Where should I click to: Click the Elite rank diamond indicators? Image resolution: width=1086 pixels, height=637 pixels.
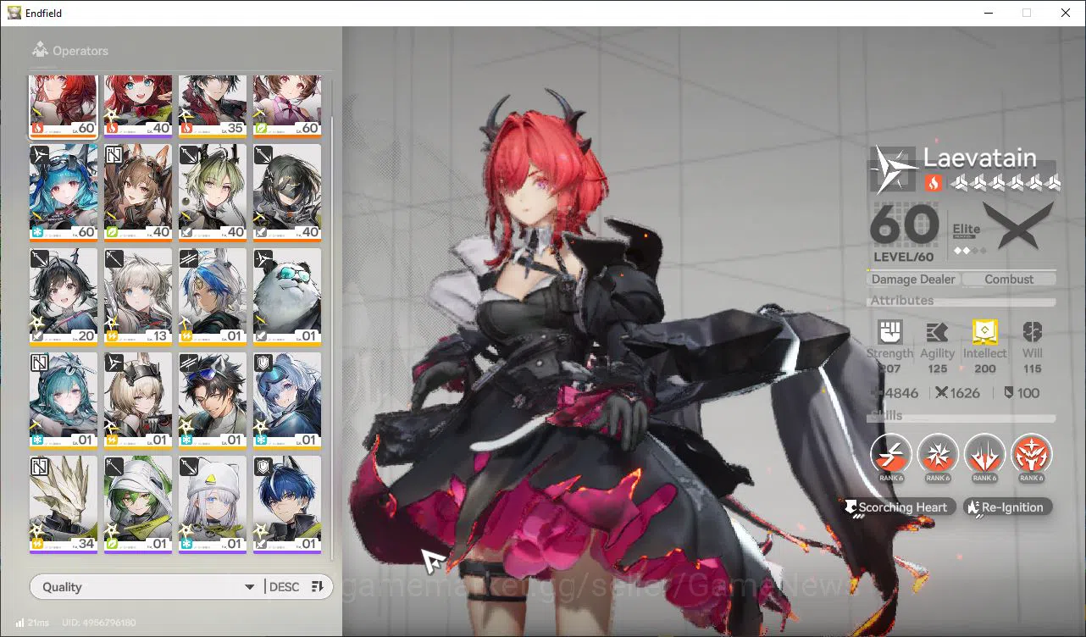pyautogui.click(x=970, y=250)
